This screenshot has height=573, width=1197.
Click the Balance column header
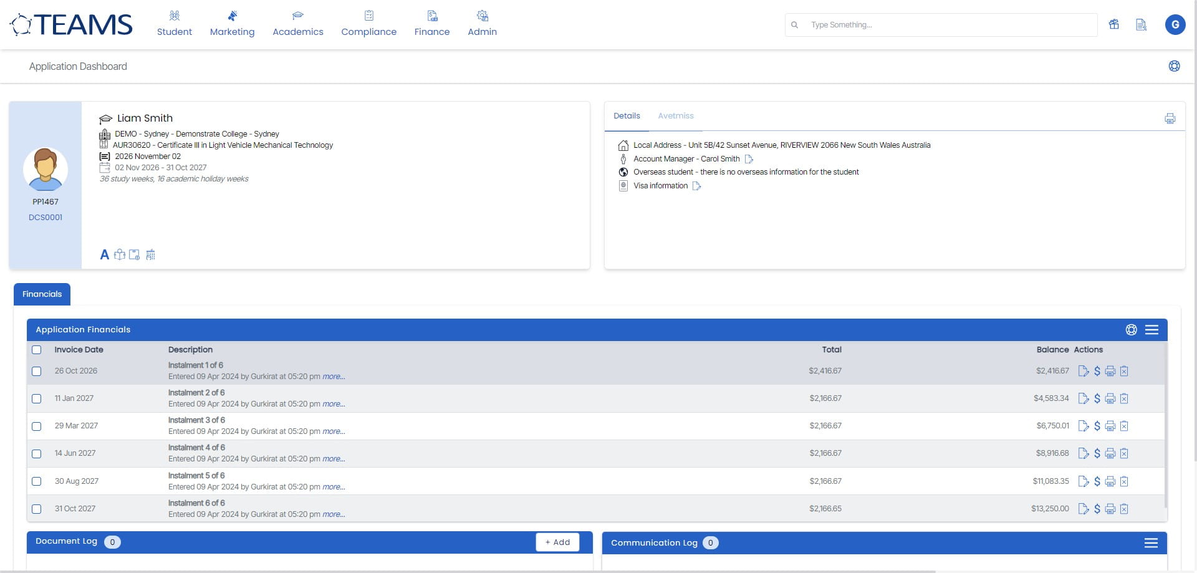tap(1052, 350)
